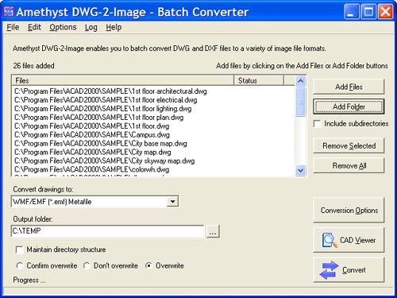Open the File menu

[x=13, y=27]
